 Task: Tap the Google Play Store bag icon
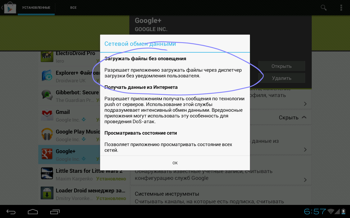point(10,7)
